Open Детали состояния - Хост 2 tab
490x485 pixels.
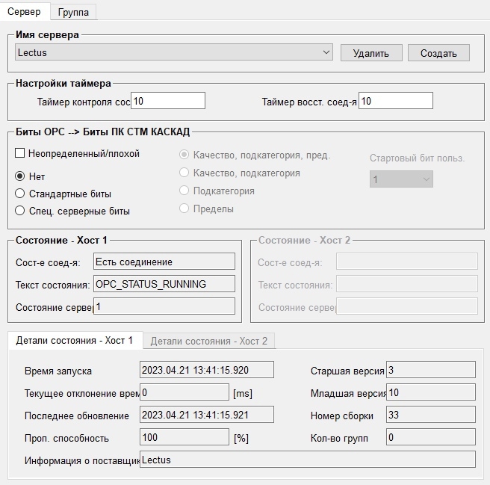click(x=208, y=341)
